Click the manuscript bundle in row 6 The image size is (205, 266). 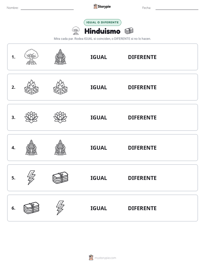pos(31,208)
